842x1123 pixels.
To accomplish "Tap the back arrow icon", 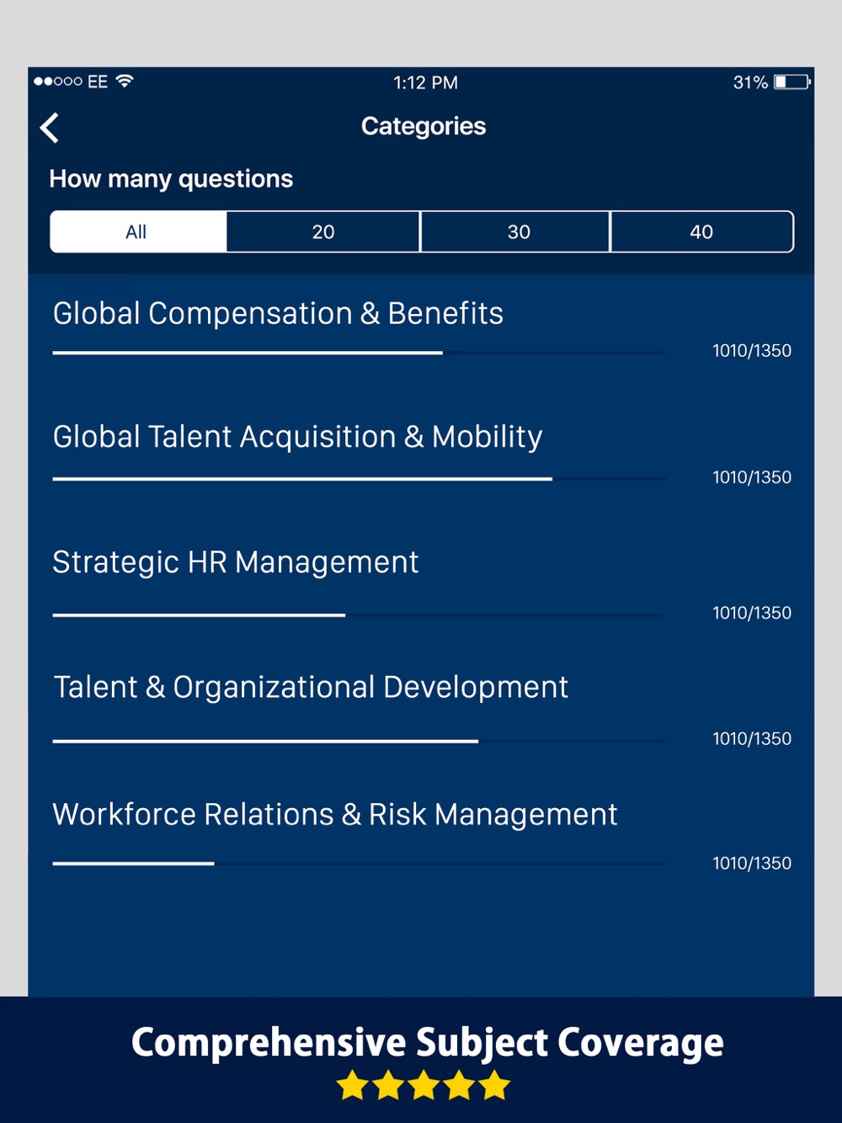I will click(50, 128).
